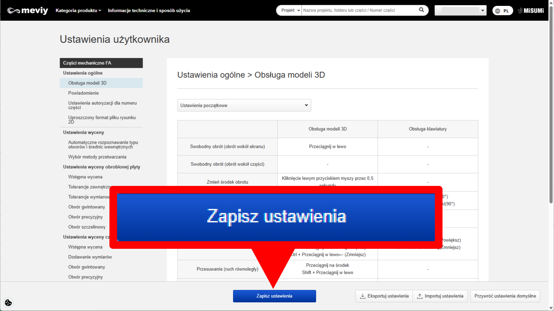Expand the Projekt search scope dropdown
The image size is (554, 311).
pyautogui.click(x=289, y=10)
